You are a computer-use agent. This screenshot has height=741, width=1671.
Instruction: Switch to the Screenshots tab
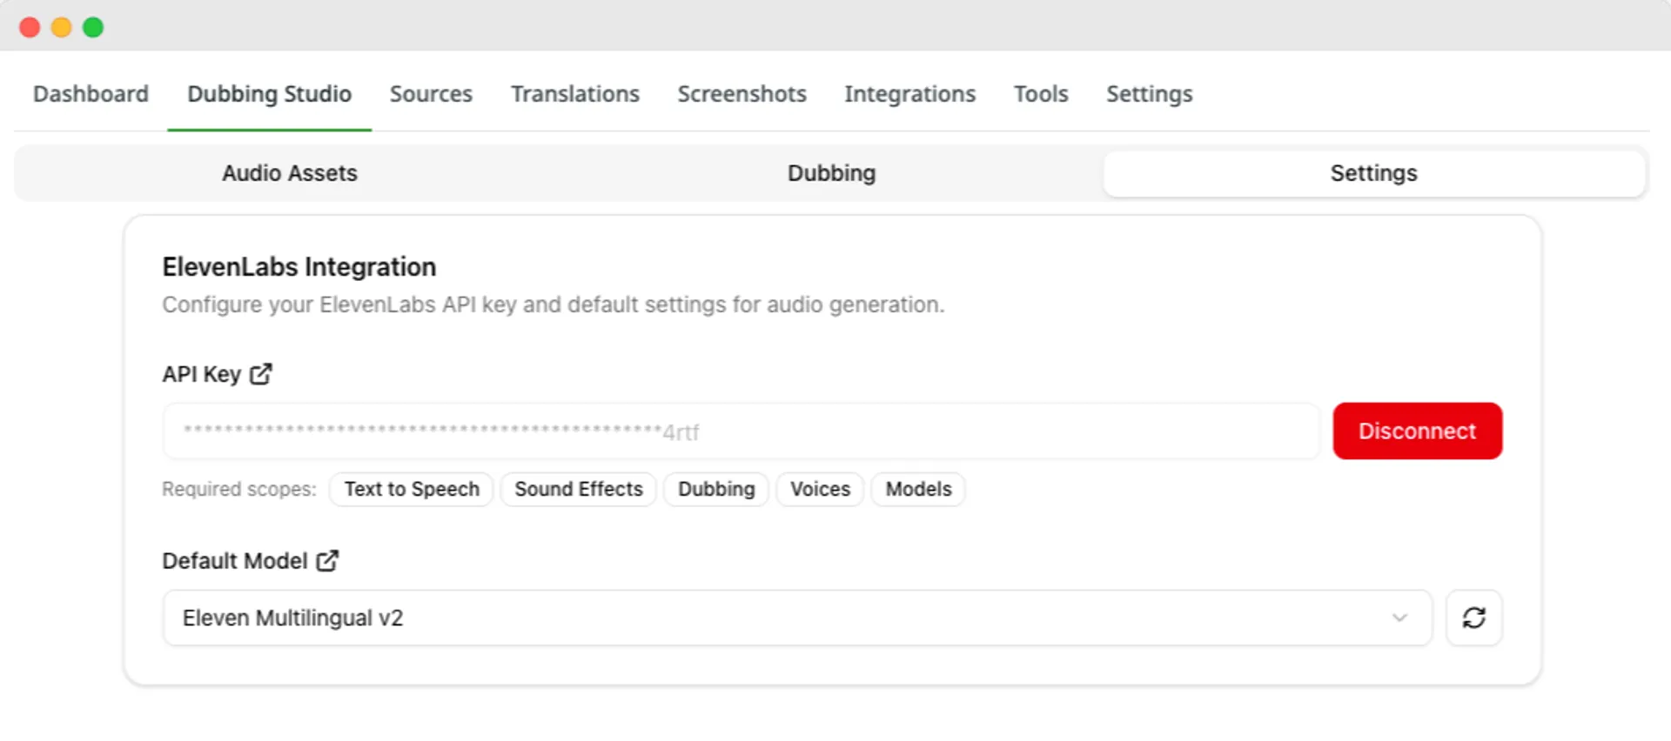pos(742,94)
